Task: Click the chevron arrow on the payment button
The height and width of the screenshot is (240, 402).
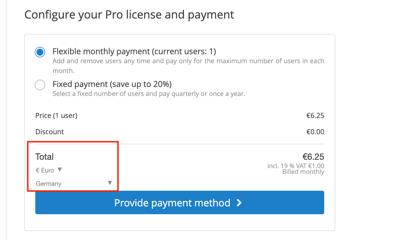Action: pyautogui.click(x=239, y=203)
